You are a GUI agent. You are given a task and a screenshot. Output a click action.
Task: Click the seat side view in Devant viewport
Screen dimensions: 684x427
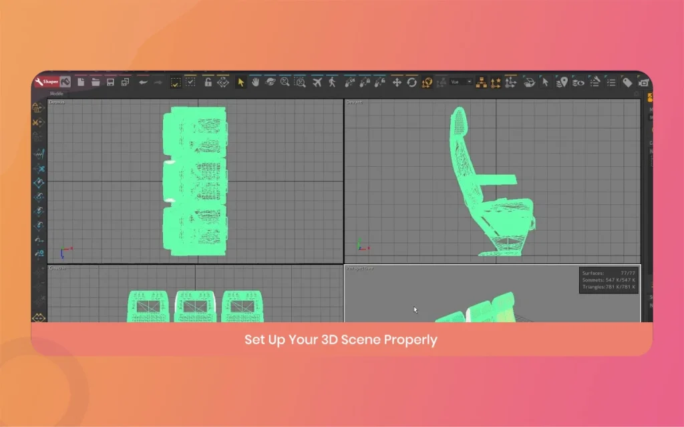point(492,181)
